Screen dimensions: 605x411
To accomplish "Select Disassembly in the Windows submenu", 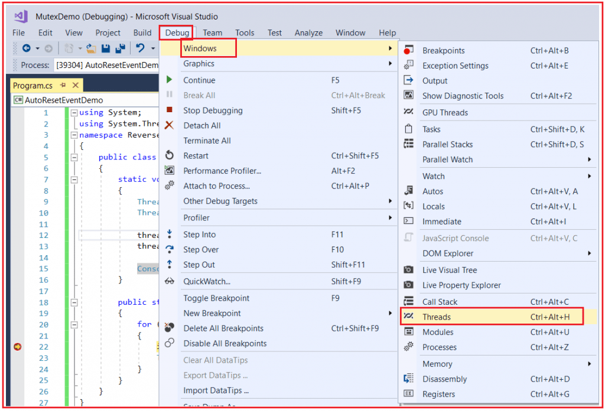I will point(444,379).
